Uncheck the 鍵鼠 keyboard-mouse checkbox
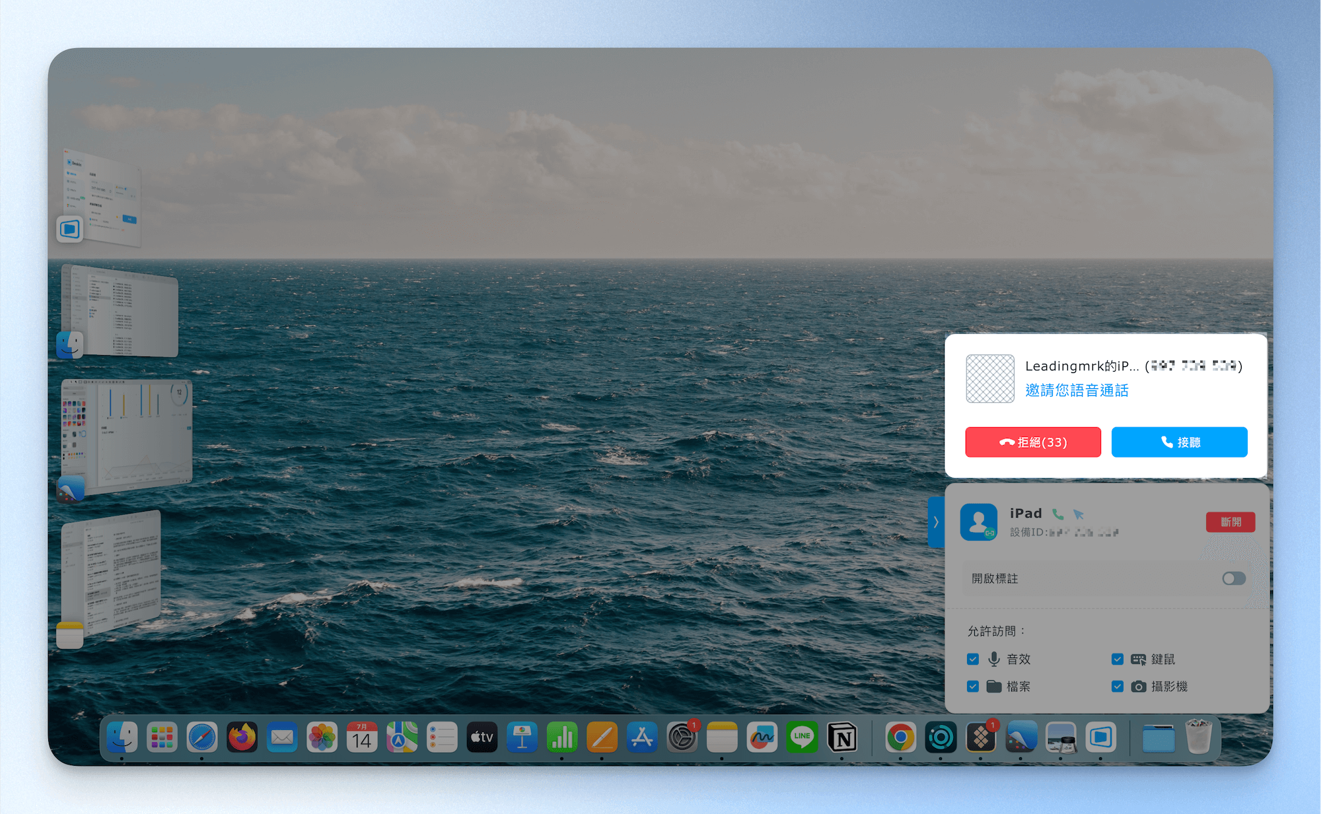Viewport: 1321px width, 814px height. (x=1118, y=659)
